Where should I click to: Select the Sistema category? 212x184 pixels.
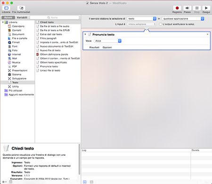point(16,74)
